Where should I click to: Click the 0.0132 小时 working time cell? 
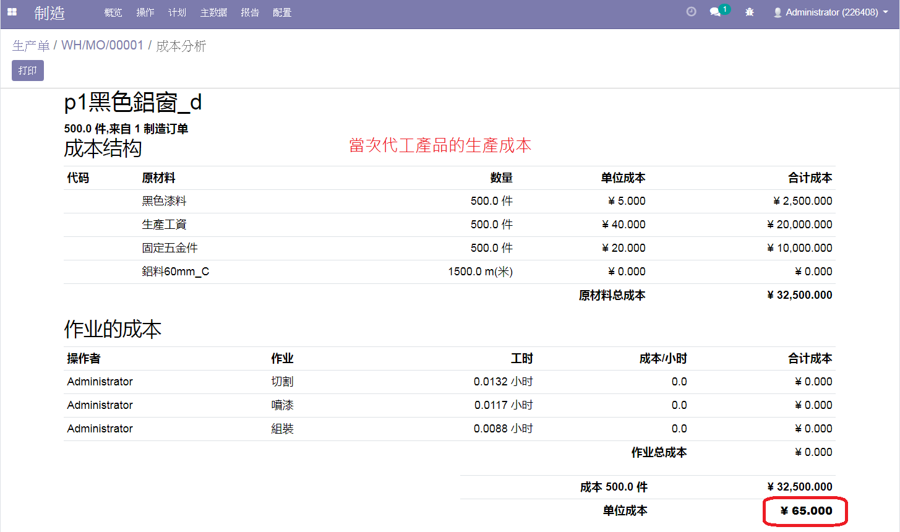[x=504, y=382]
